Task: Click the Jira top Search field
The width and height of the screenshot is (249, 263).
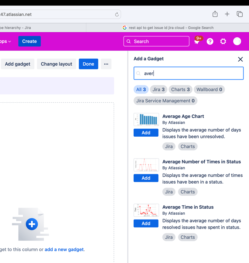Action: pos(156,41)
